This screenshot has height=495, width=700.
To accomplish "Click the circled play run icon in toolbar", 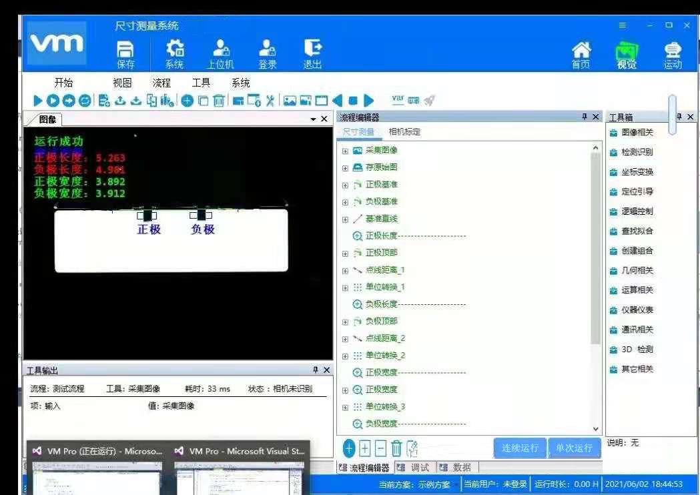I will [53, 101].
